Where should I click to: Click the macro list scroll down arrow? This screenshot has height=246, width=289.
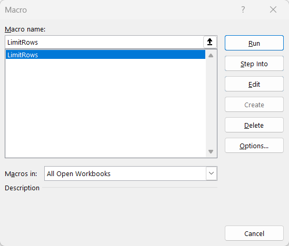pos(211,151)
